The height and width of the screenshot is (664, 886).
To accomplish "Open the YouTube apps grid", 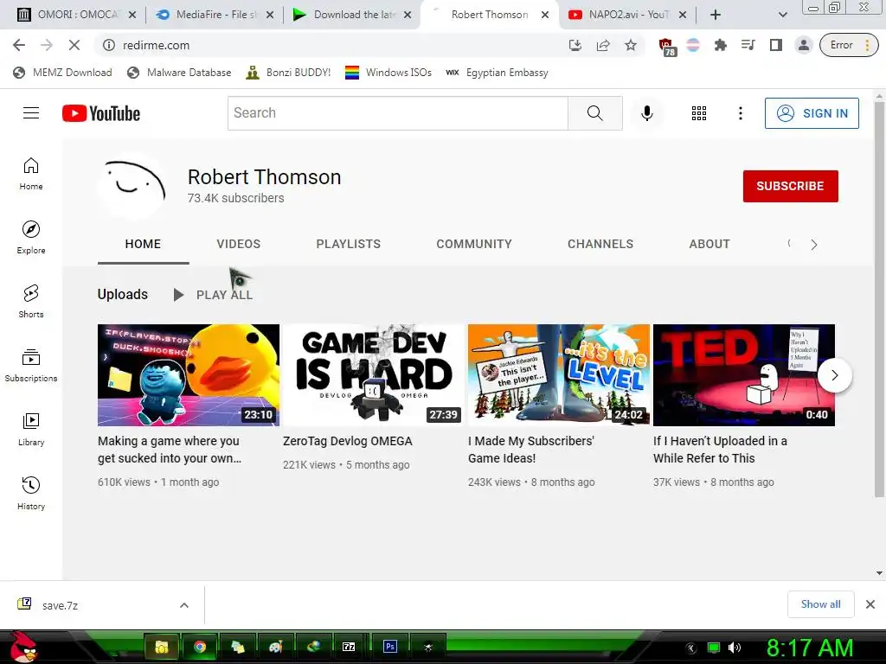I will tap(699, 113).
